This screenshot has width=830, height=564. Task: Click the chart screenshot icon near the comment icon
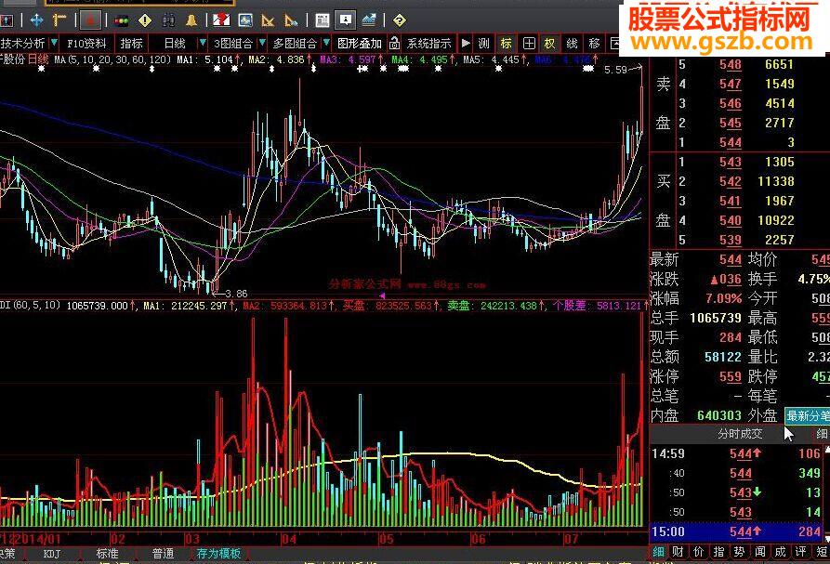[368, 19]
